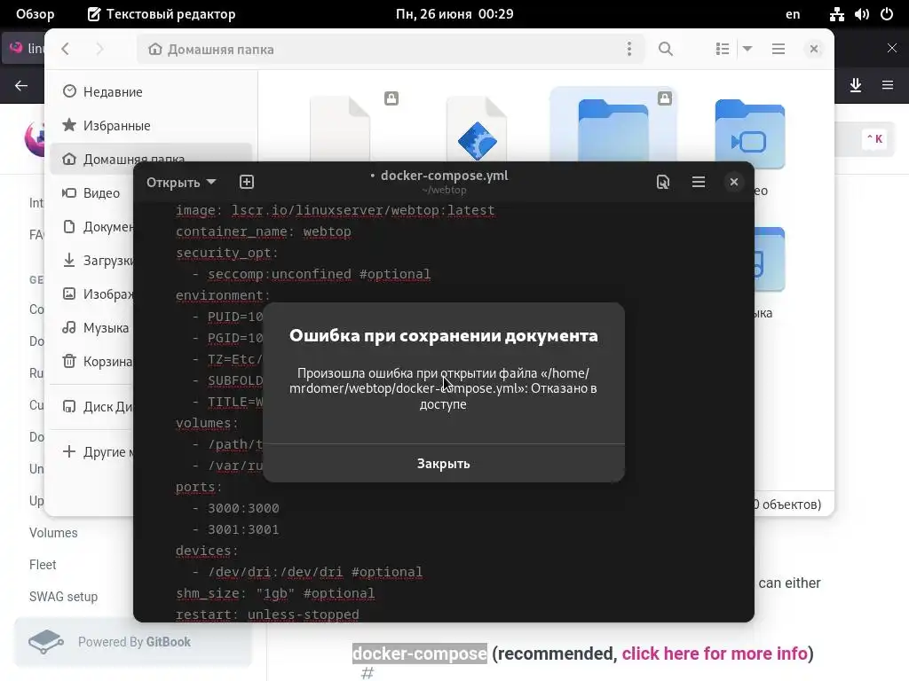Open Обзор activities overview
This screenshot has height=681, width=909.
click(x=36, y=14)
